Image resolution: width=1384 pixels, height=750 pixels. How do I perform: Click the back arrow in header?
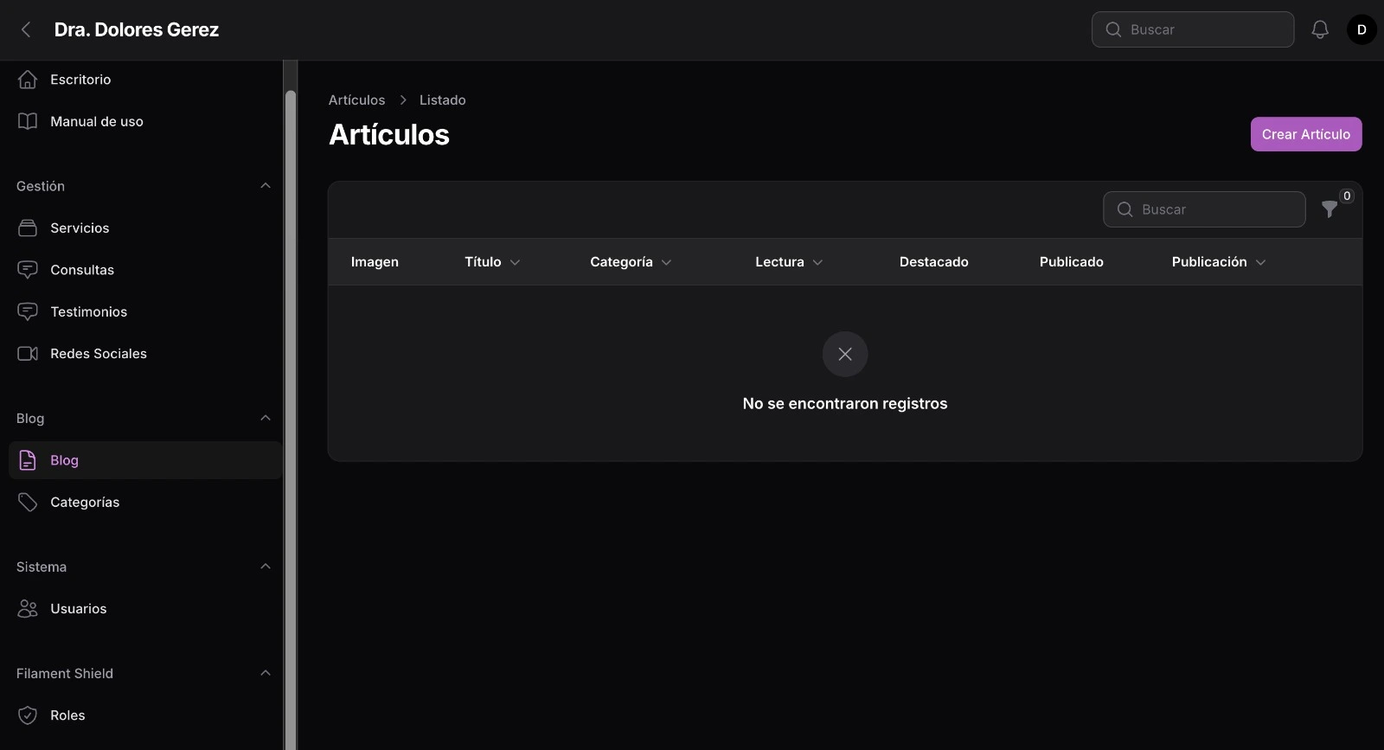(x=26, y=29)
